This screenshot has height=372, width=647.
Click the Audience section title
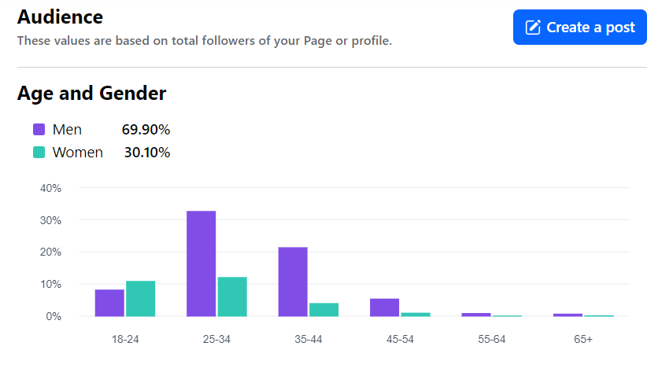(60, 17)
